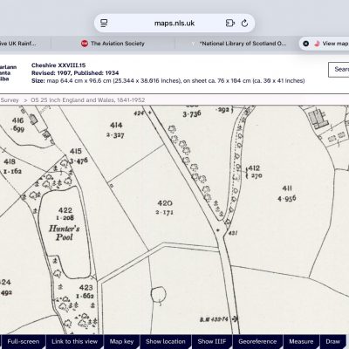Click parcel number 411 on the map
The height and width of the screenshot is (349, 349).
287,188
